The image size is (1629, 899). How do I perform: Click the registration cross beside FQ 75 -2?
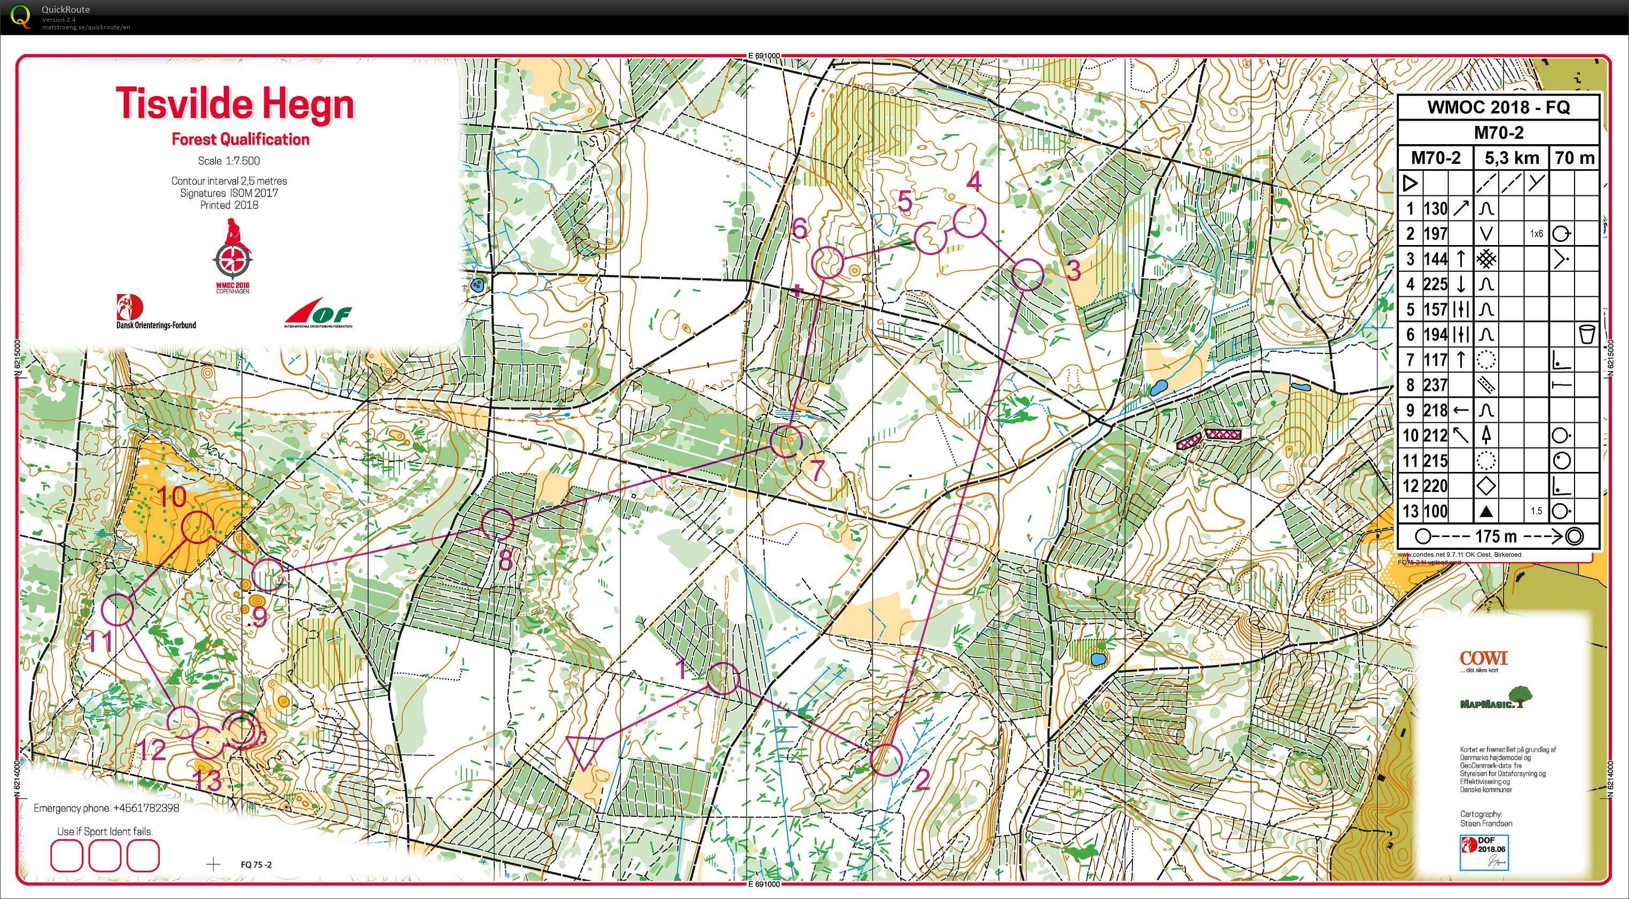point(213,864)
